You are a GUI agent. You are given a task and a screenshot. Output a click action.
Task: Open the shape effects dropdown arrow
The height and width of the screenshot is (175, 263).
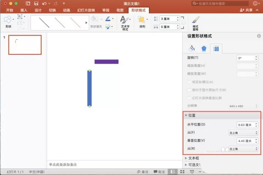112,27
